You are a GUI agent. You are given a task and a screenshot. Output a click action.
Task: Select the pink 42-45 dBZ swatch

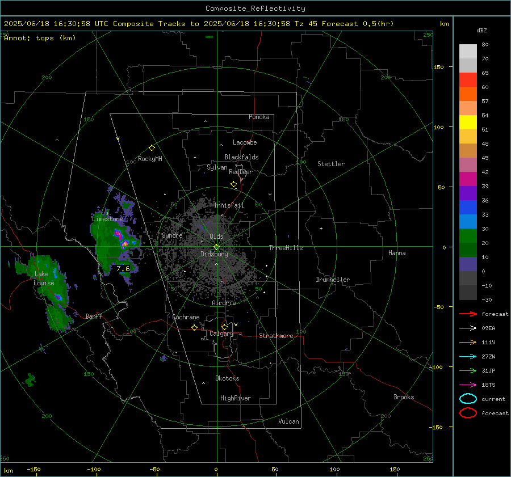(x=468, y=164)
